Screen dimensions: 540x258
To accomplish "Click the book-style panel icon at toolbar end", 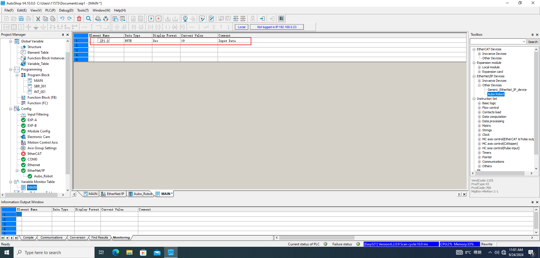I will pos(281,19).
